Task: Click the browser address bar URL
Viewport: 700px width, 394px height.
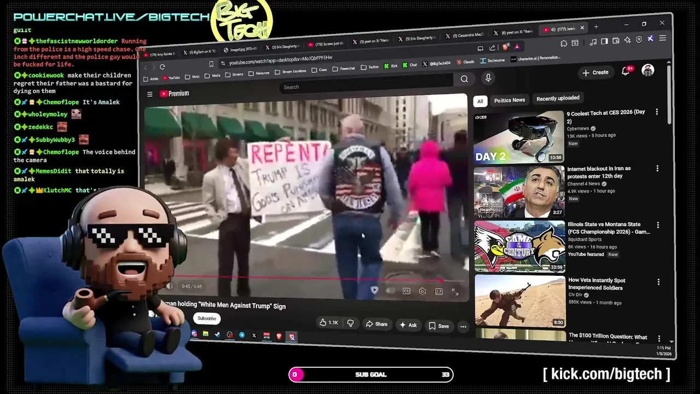Action: (280, 60)
